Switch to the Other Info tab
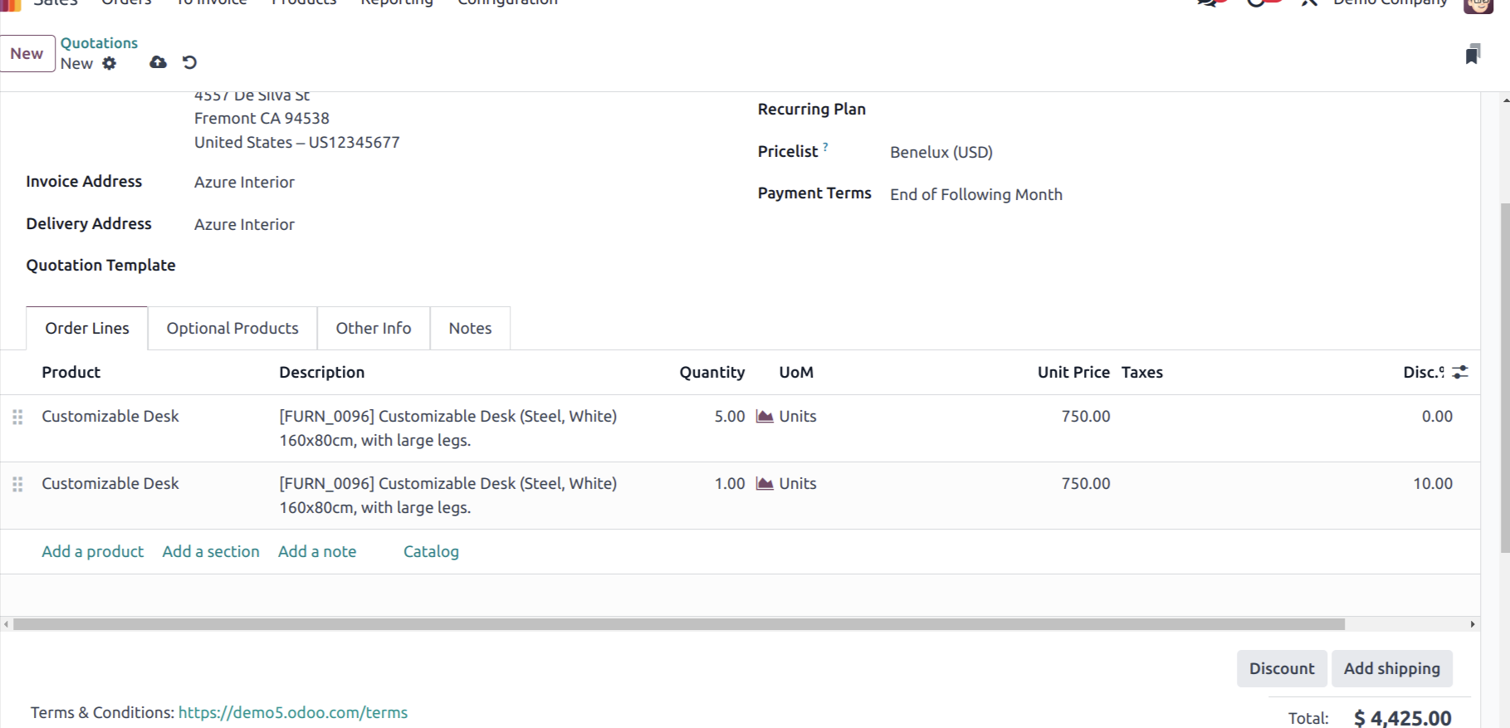This screenshot has width=1510, height=728. (374, 329)
